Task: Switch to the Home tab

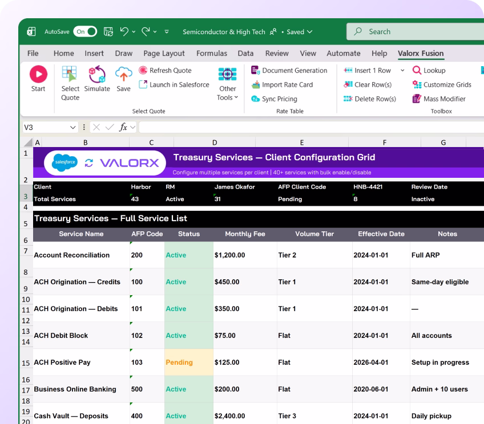Action: (x=63, y=54)
